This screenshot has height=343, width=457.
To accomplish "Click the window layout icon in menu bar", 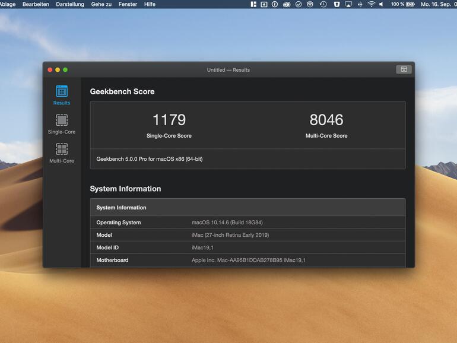I will (253, 4).
